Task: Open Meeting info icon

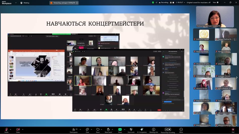Action: pyautogui.click(x=154, y=129)
